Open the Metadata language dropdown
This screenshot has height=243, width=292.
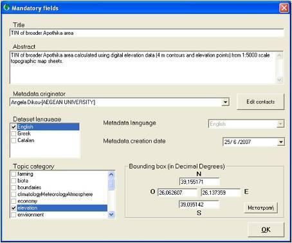pyautogui.click(x=280, y=124)
